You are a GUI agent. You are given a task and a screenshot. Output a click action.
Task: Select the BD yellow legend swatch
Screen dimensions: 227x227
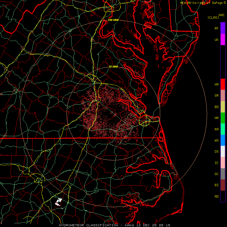point(223,107)
